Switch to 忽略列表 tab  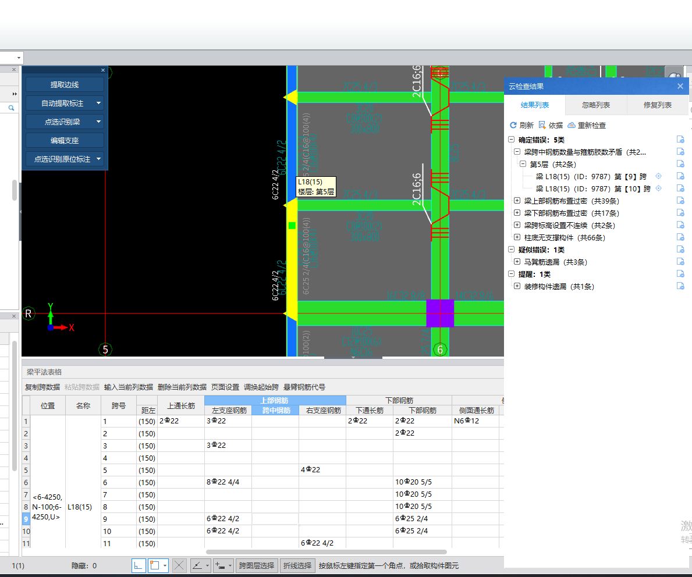596,105
